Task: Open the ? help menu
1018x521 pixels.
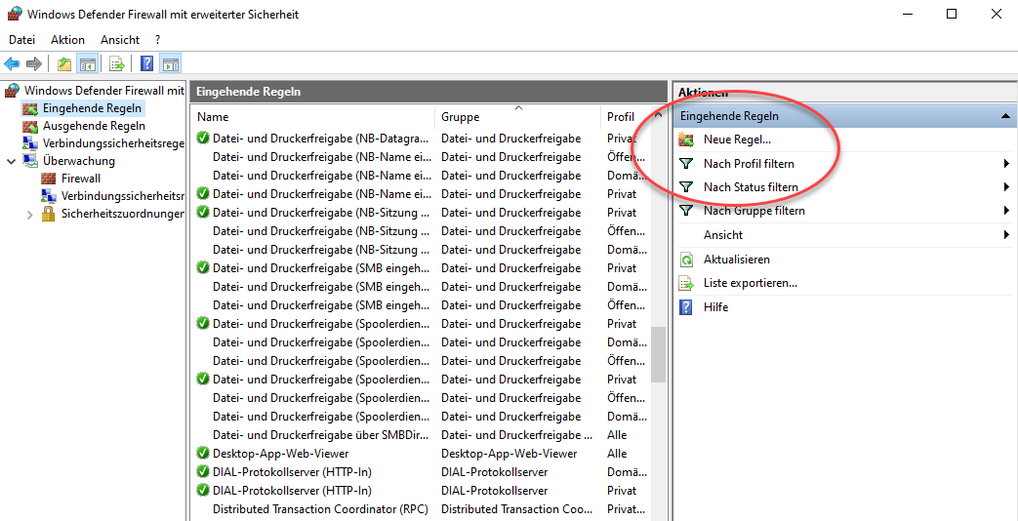Action: point(158,40)
